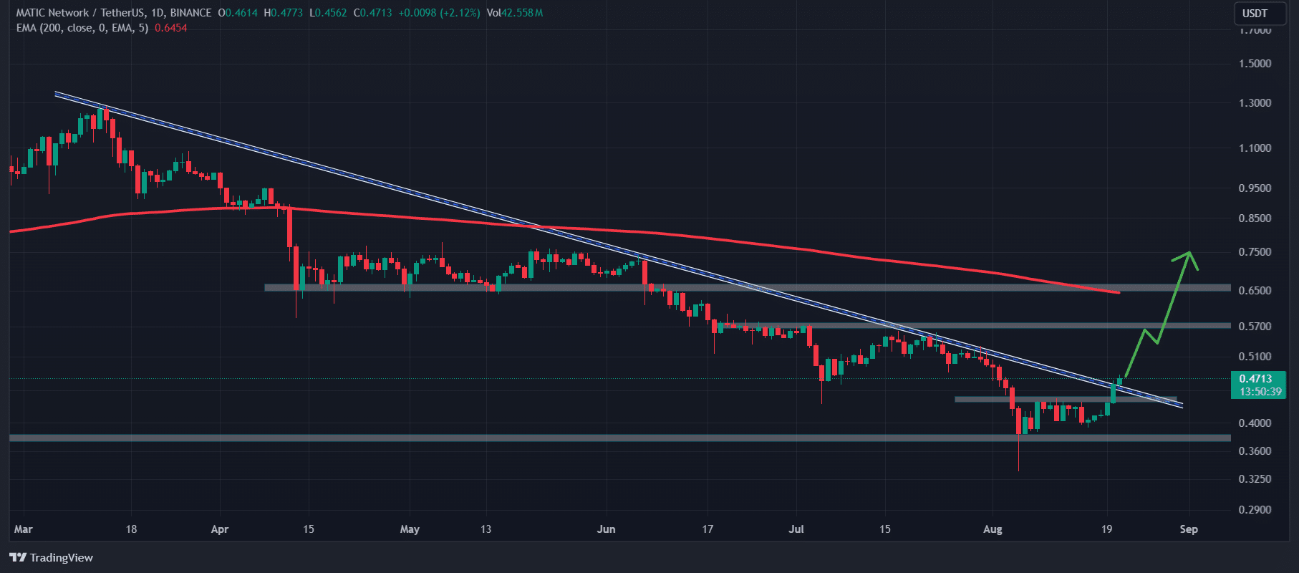The image size is (1299, 573).
Task: Click the 0.3600 price axis label
Action: click(x=1255, y=451)
